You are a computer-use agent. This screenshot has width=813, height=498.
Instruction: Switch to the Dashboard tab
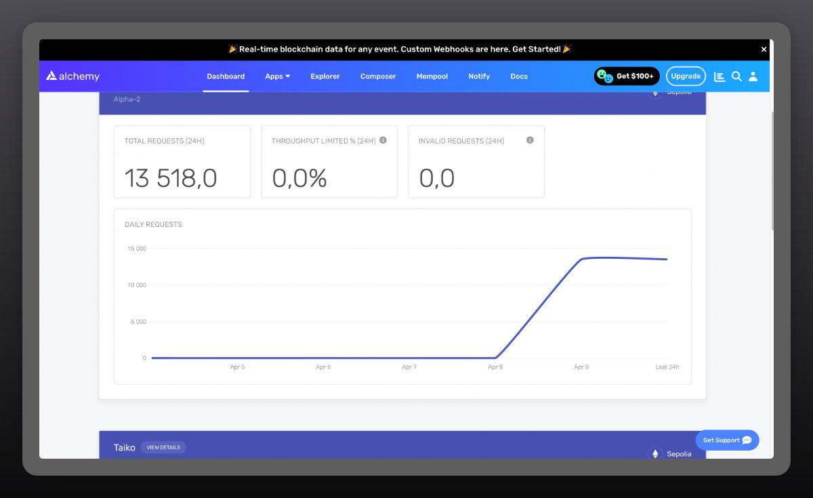click(226, 77)
